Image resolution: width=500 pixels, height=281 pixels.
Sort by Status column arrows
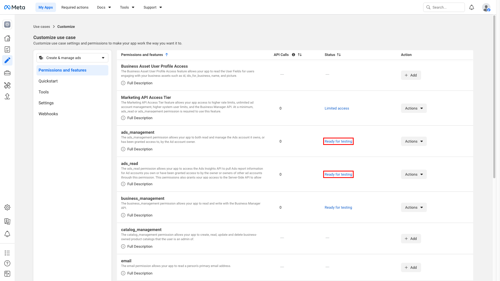pos(339,55)
